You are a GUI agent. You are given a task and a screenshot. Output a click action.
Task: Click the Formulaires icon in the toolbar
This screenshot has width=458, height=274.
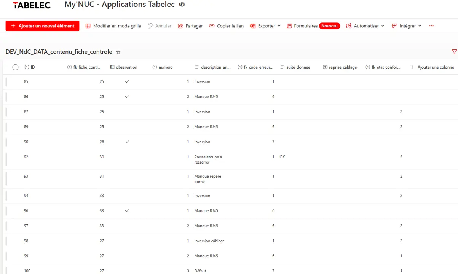pyautogui.click(x=290, y=26)
